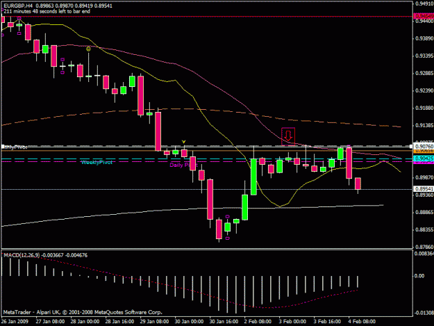
Task: Click the current price tag 0.89541
Action: 424,189
